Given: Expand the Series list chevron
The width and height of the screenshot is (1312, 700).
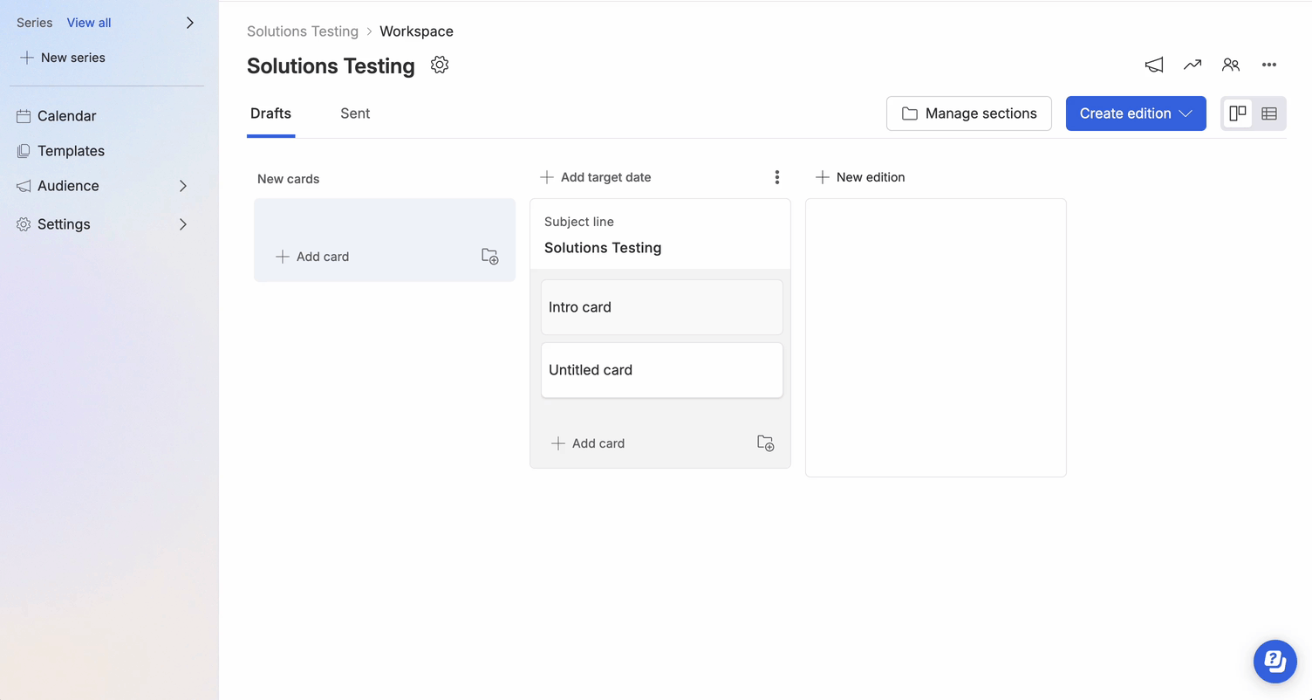Looking at the screenshot, I should pos(190,23).
